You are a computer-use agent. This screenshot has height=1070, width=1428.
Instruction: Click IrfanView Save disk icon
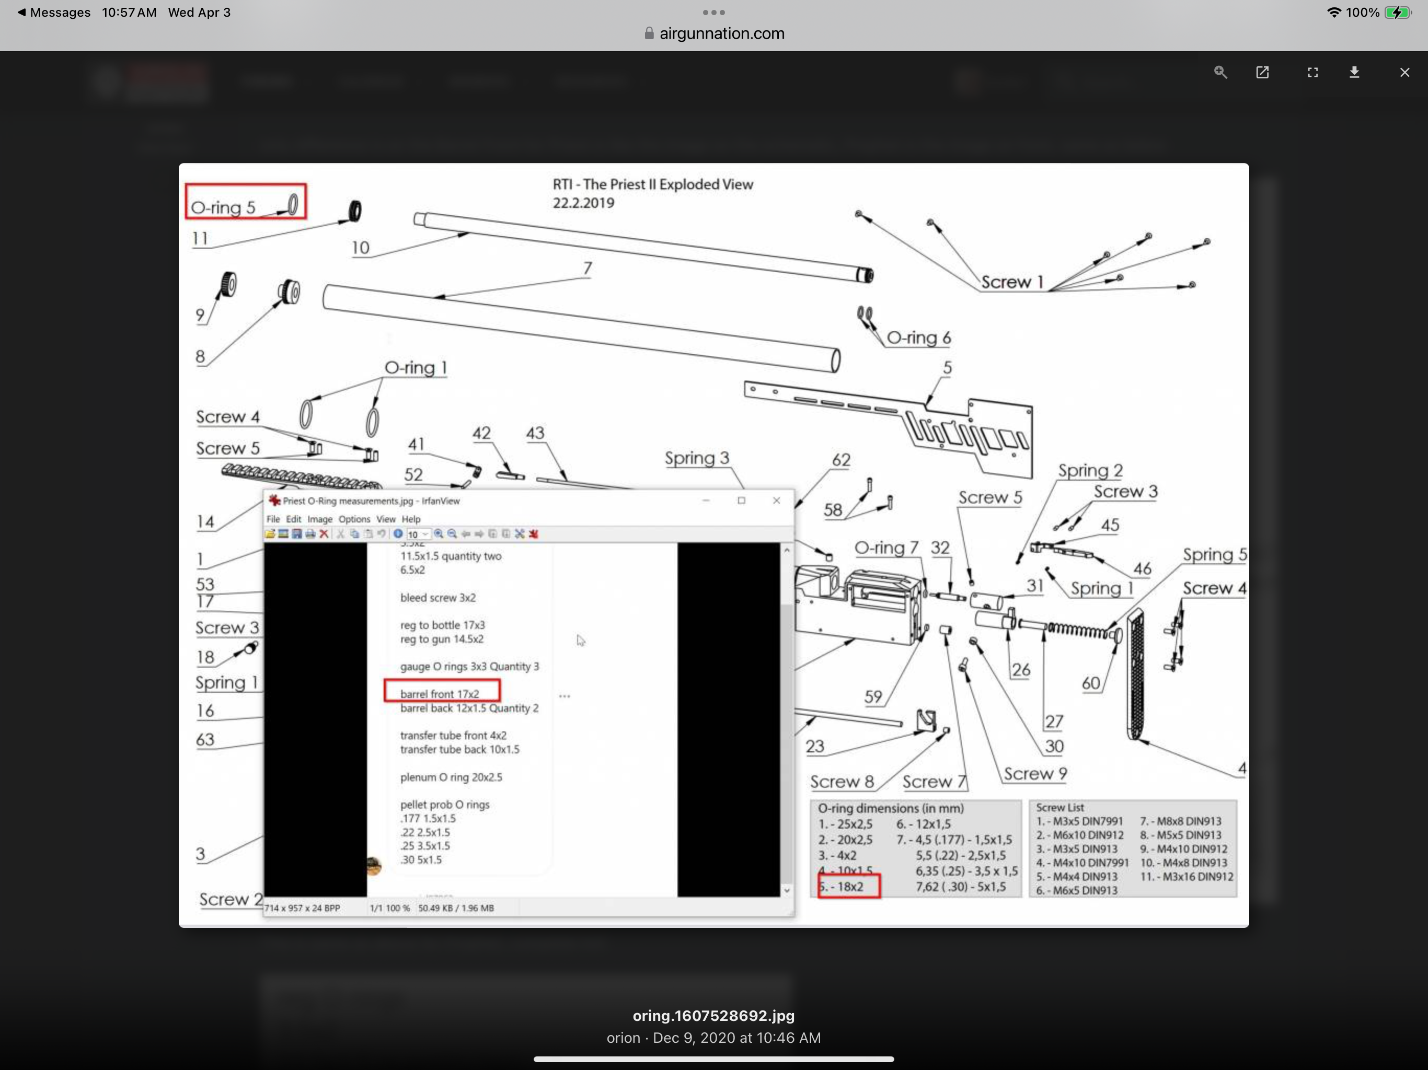[297, 534]
